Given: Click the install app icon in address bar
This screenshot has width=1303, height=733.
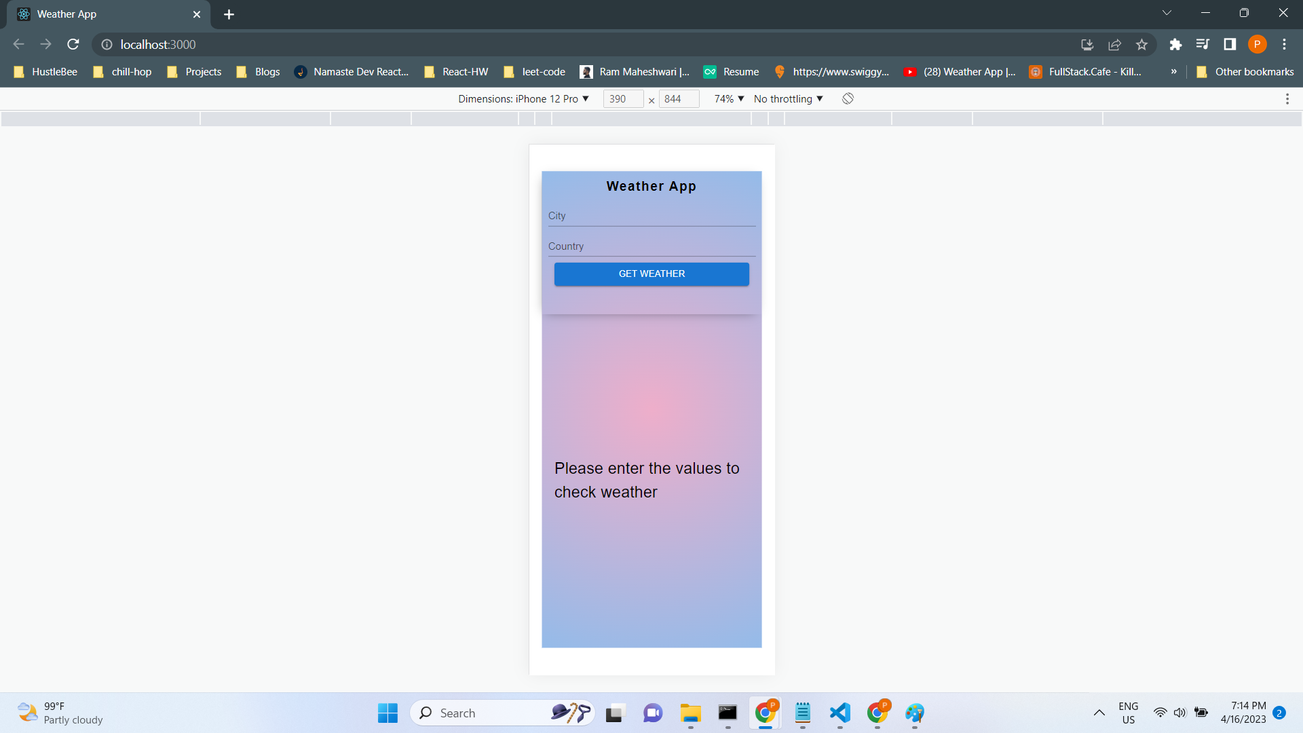Looking at the screenshot, I should pos(1087,44).
